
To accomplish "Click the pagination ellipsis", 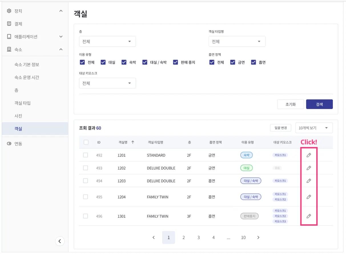I will (x=228, y=238).
